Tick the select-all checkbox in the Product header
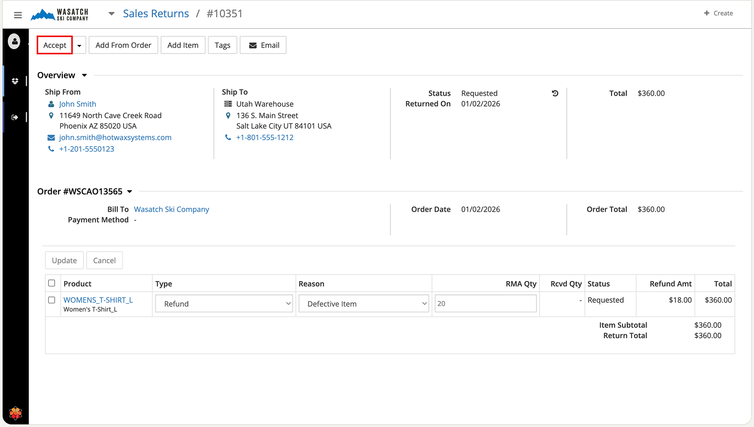The image size is (754, 427). tap(52, 283)
